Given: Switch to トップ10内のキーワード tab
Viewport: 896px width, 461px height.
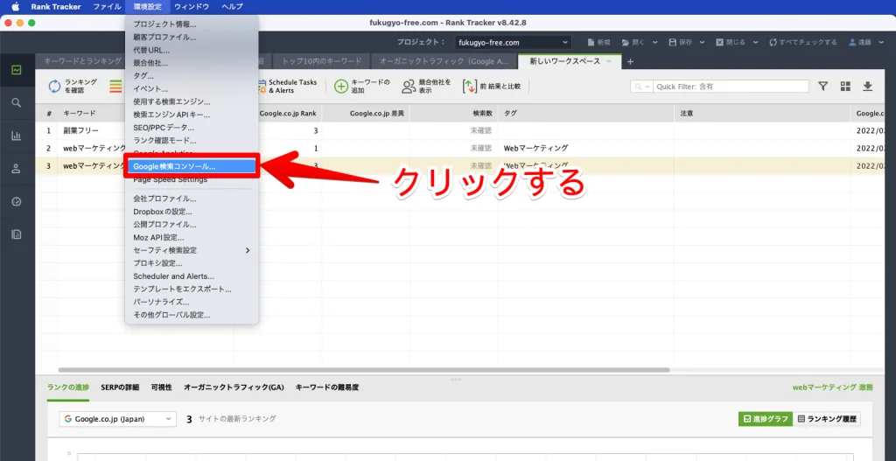Looking at the screenshot, I should tap(324, 61).
